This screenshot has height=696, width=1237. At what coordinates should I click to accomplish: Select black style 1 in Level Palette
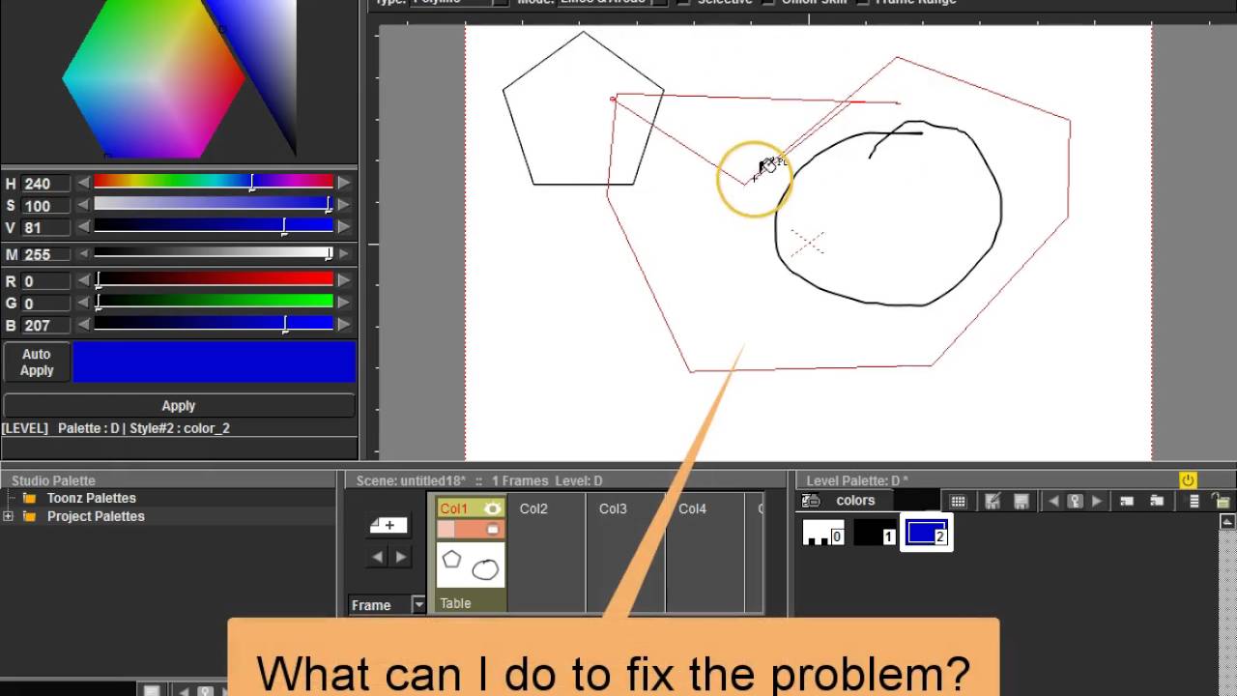point(876,533)
